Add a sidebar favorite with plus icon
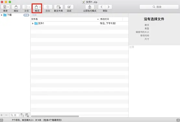180x122 pixels. [2, 115]
